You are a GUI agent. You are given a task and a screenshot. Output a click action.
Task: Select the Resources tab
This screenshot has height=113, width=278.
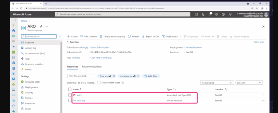[73, 67]
